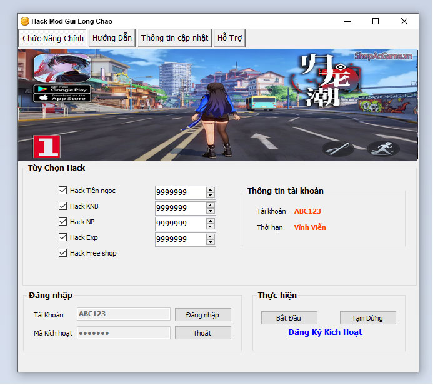Increase the Hack Exp value with up arrow
Image resolution: width=433 pixels, height=385 pixels.
211,237
